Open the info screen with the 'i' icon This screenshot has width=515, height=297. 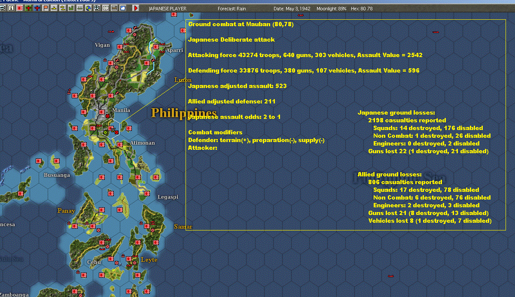click(x=11, y=8)
